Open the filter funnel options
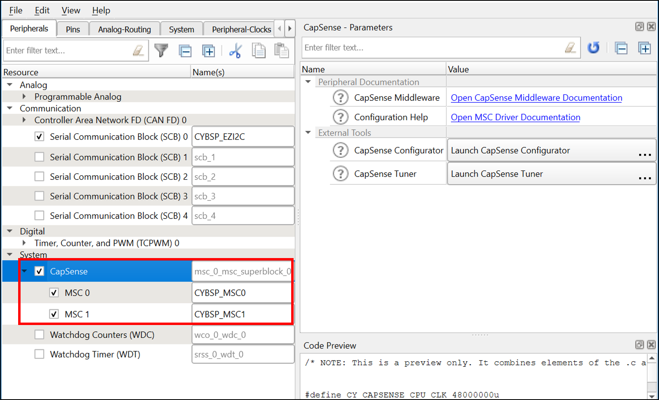 tap(161, 50)
